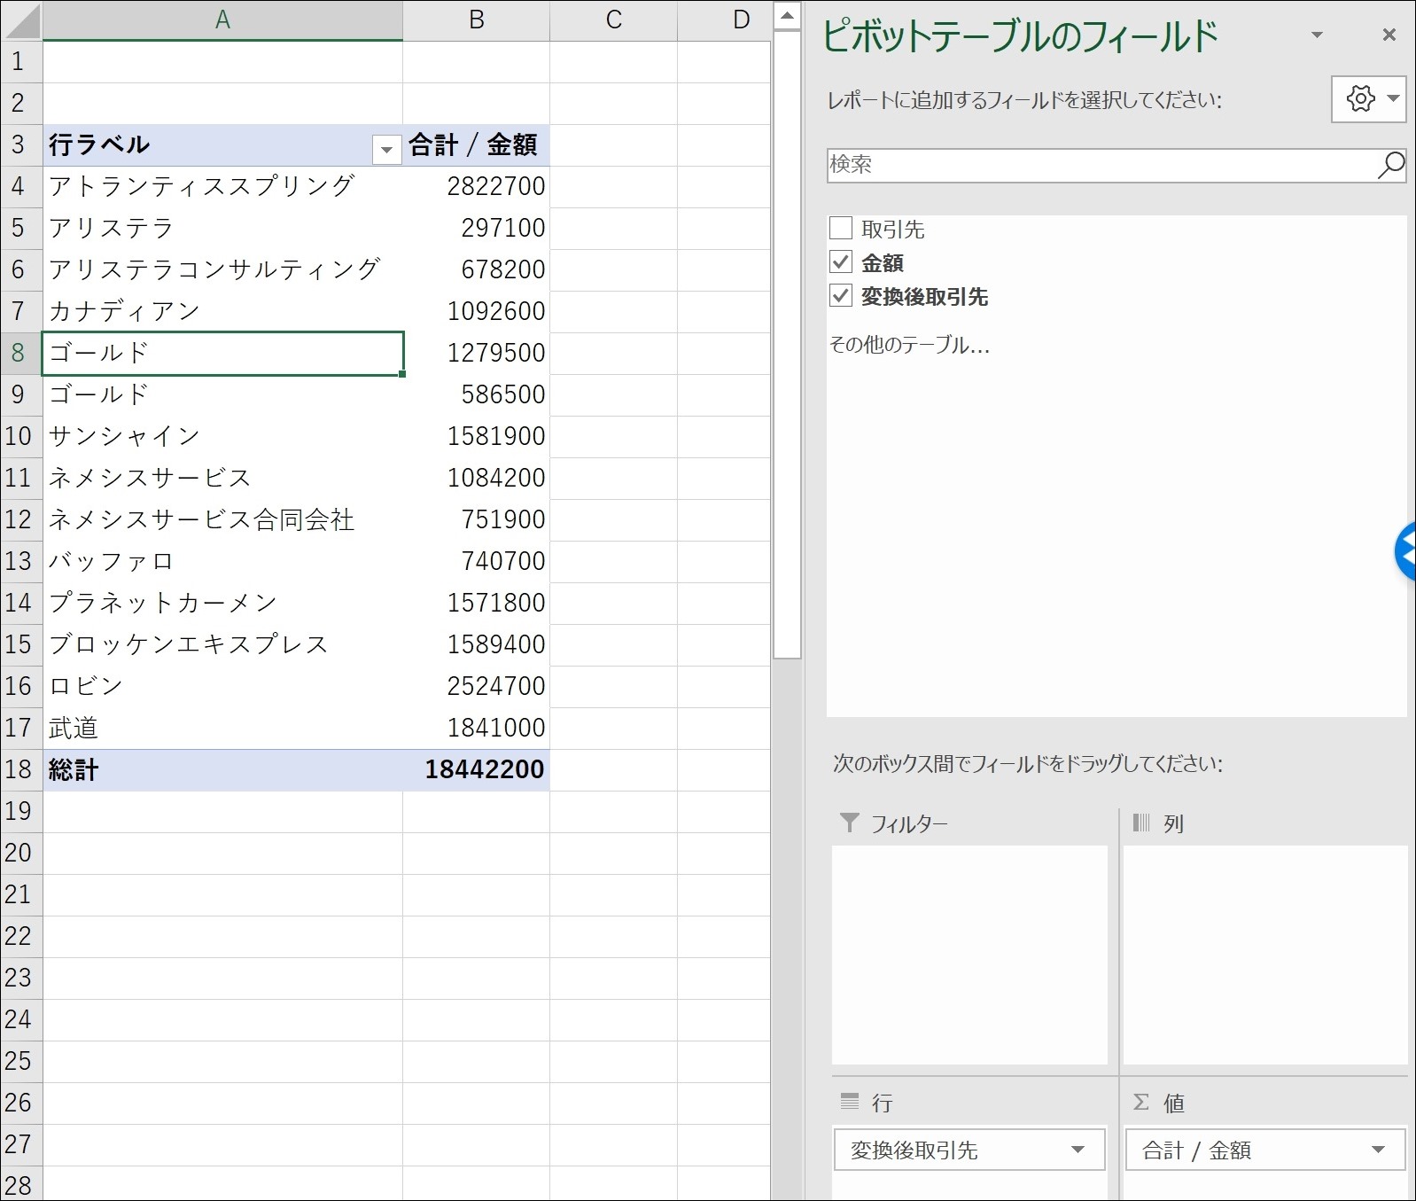Viewport: 1416px width, 1201px height.
Task: Select the value 2822700
Action: click(476, 186)
